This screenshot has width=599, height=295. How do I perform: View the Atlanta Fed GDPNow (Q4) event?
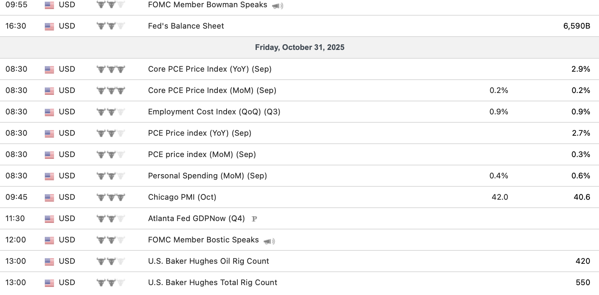tap(196, 218)
